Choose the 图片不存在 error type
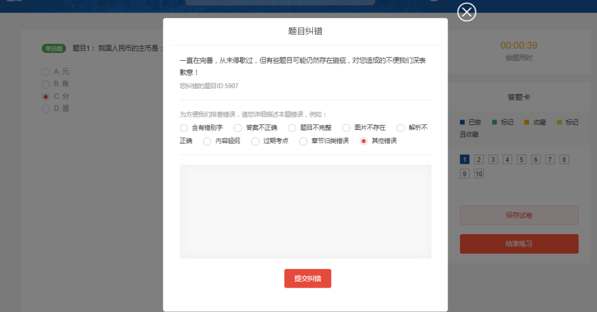 pos(346,128)
